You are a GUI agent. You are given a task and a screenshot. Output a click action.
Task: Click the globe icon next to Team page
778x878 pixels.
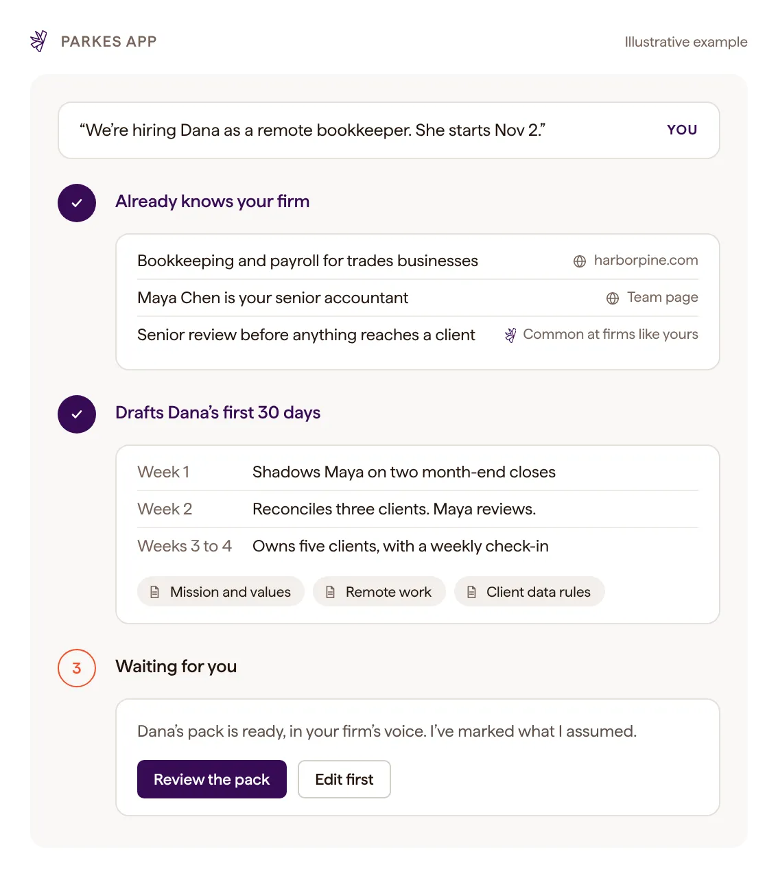coord(613,298)
